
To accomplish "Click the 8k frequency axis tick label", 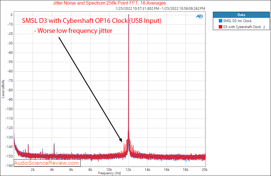I will 90,170.
